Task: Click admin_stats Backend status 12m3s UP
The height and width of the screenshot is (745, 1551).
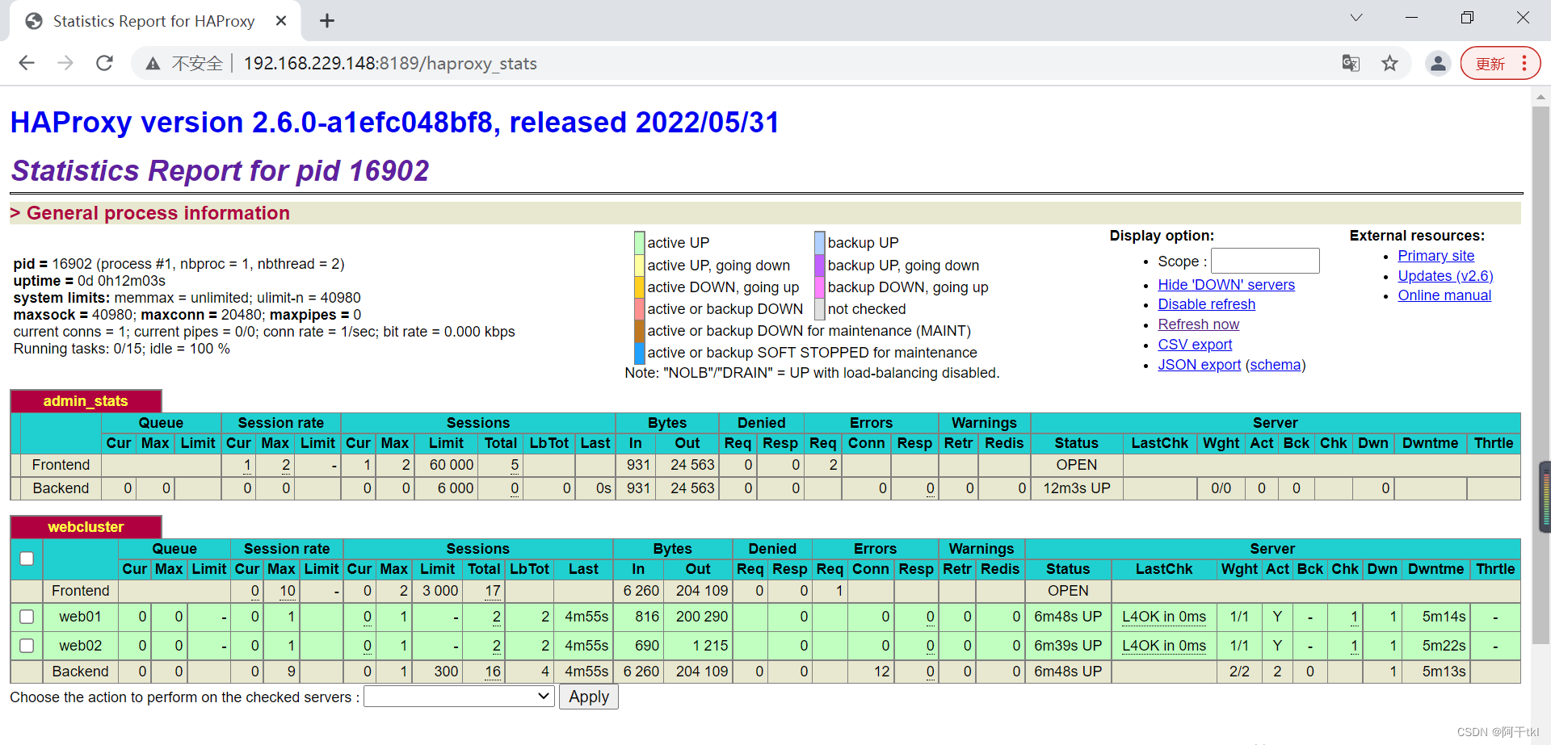Action: tap(1077, 488)
